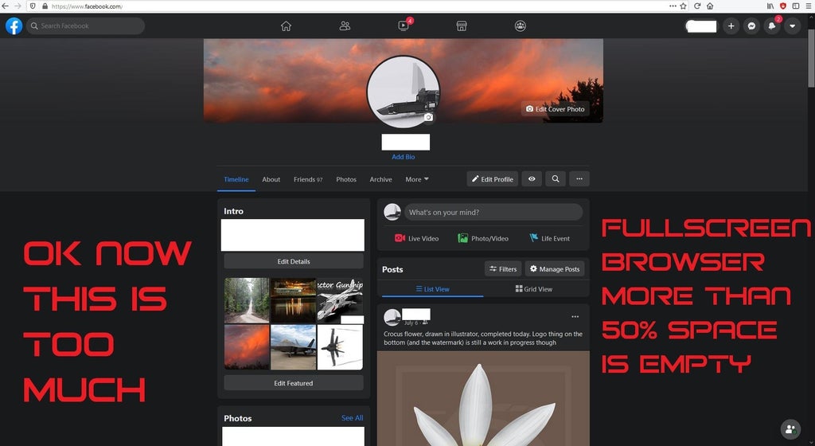Click the composer profile avatar
Screen dimensions: 815x446
(x=392, y=212)
